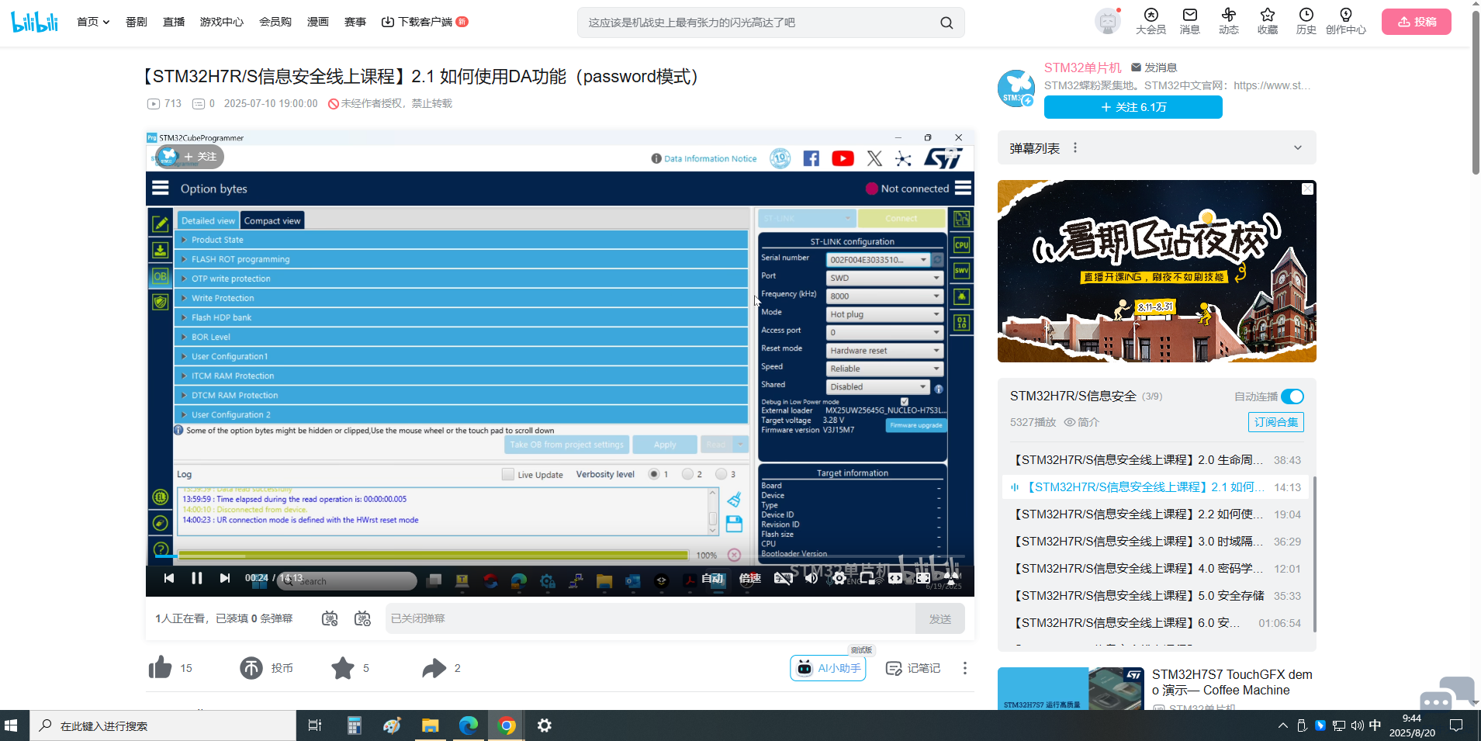Image resolution: width=1481 pixels, height=741 pixels.
Task: Expand the 弹幕列表 panel chevron
Action: (1298, 147)
